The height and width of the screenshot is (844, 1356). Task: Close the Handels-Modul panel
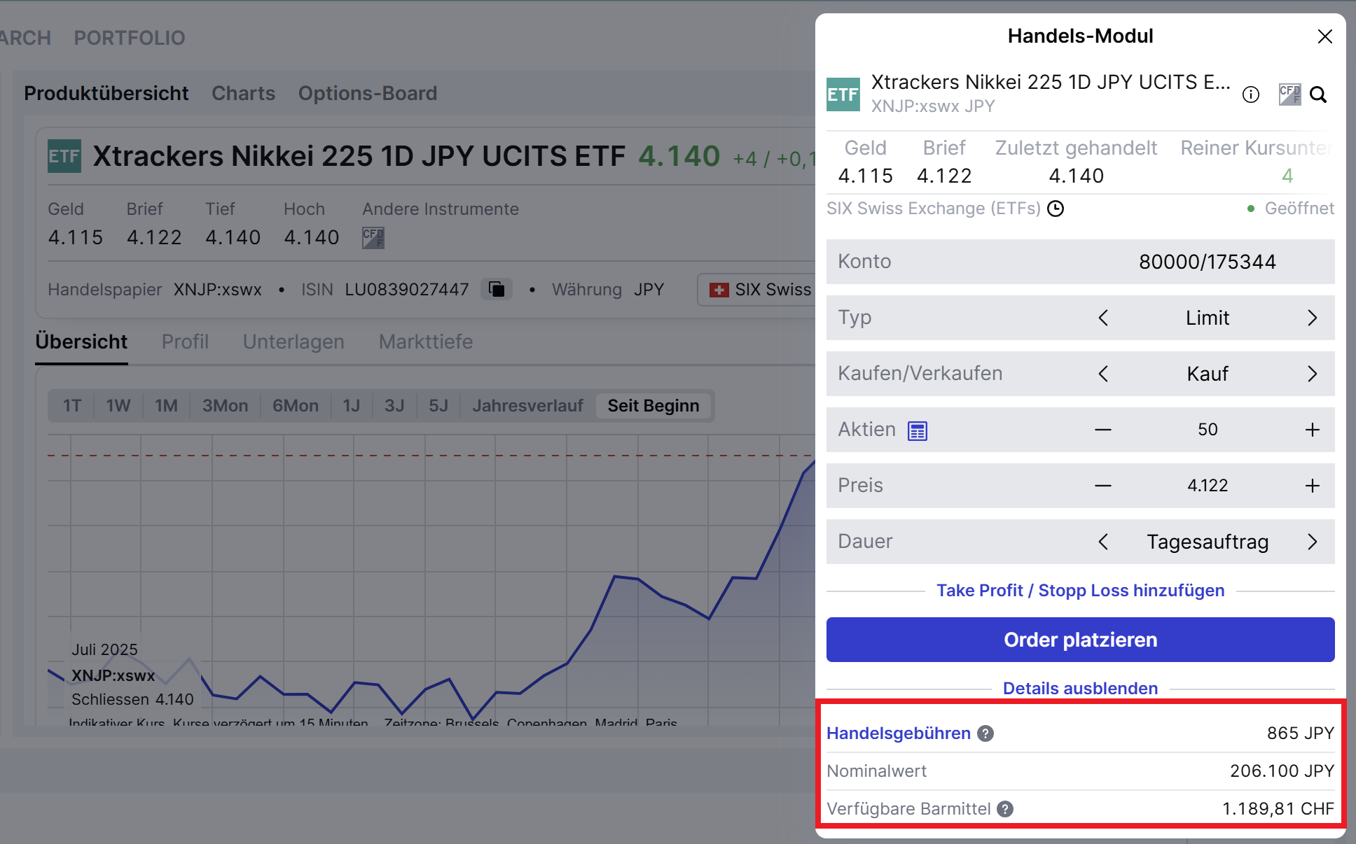click(1324, 36)
